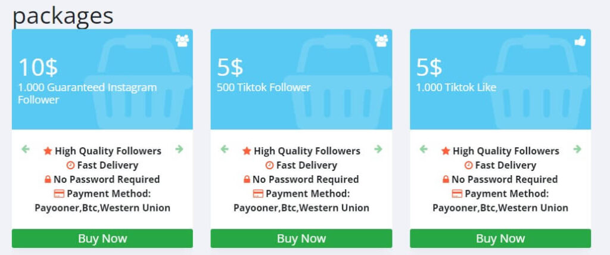Select the 5$ 500 Tiktok Follower header
610x255 pixels.
click(x=301, y=79)
